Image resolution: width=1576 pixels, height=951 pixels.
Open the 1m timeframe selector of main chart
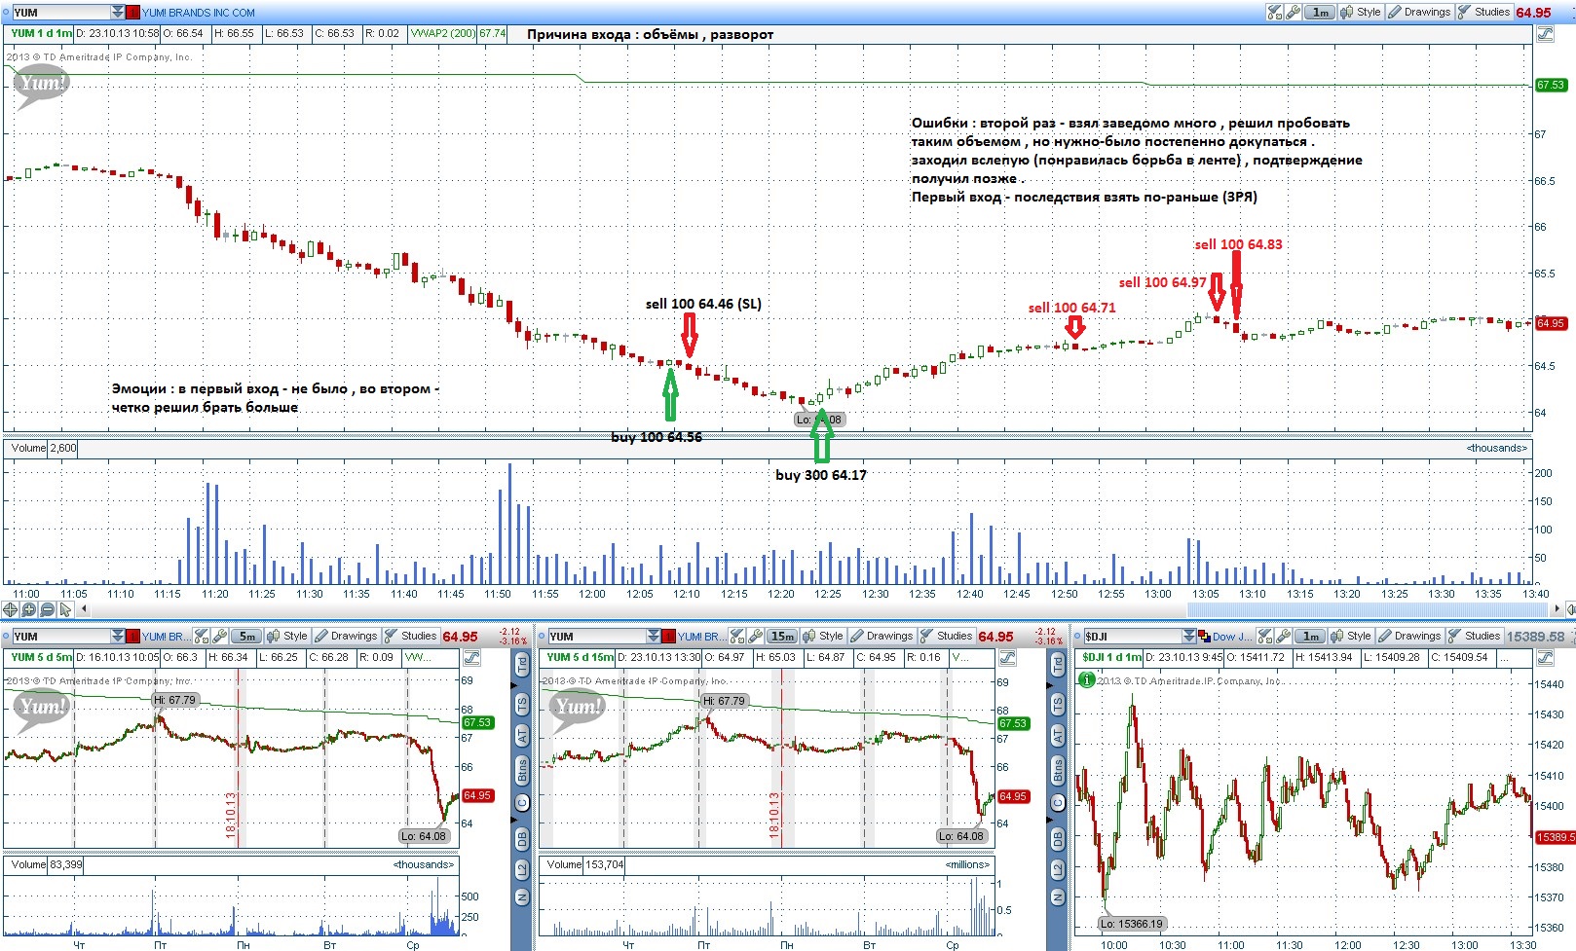[1320, 12]
